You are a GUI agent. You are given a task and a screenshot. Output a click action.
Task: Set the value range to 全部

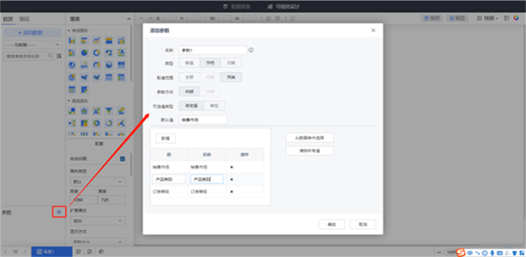189,76
